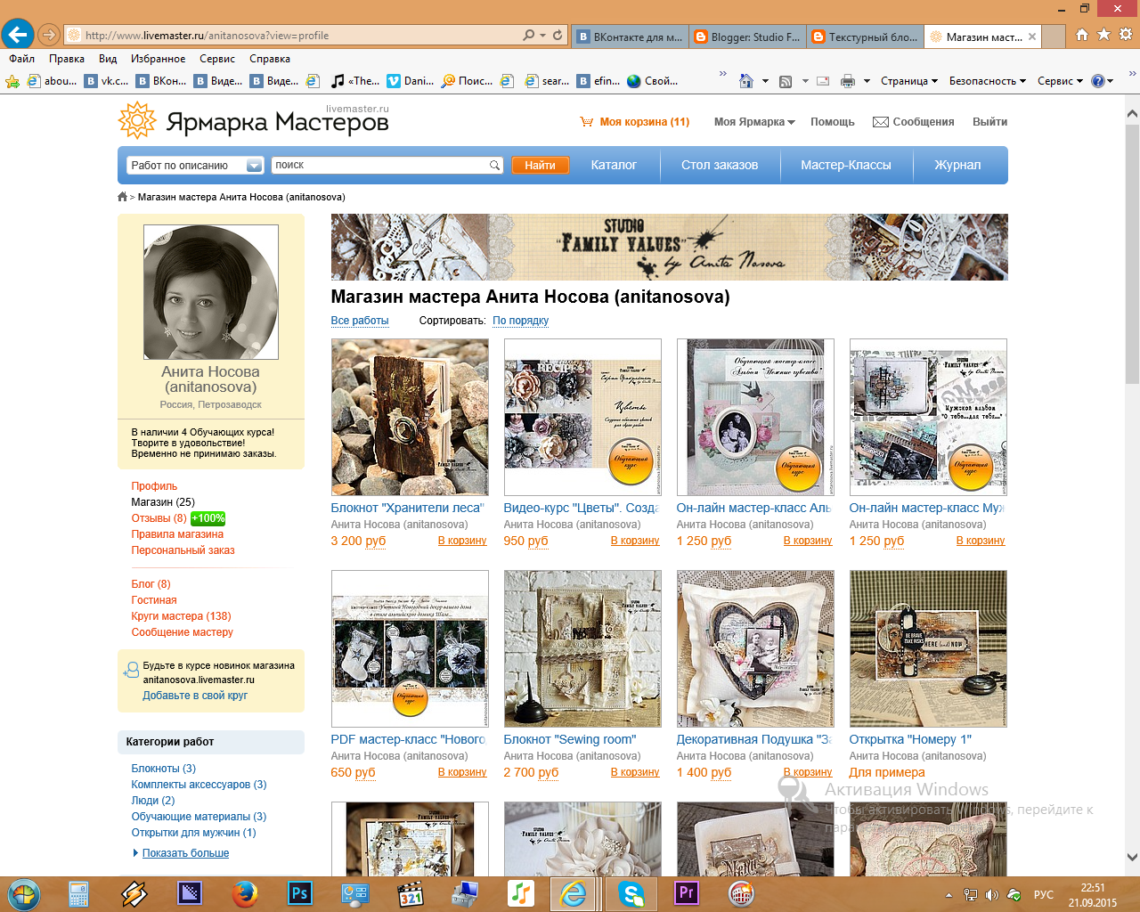This screenshot has height=912, width=1140.
Task: Open Photoshop from the taskbar
Action: coord(300,893)
